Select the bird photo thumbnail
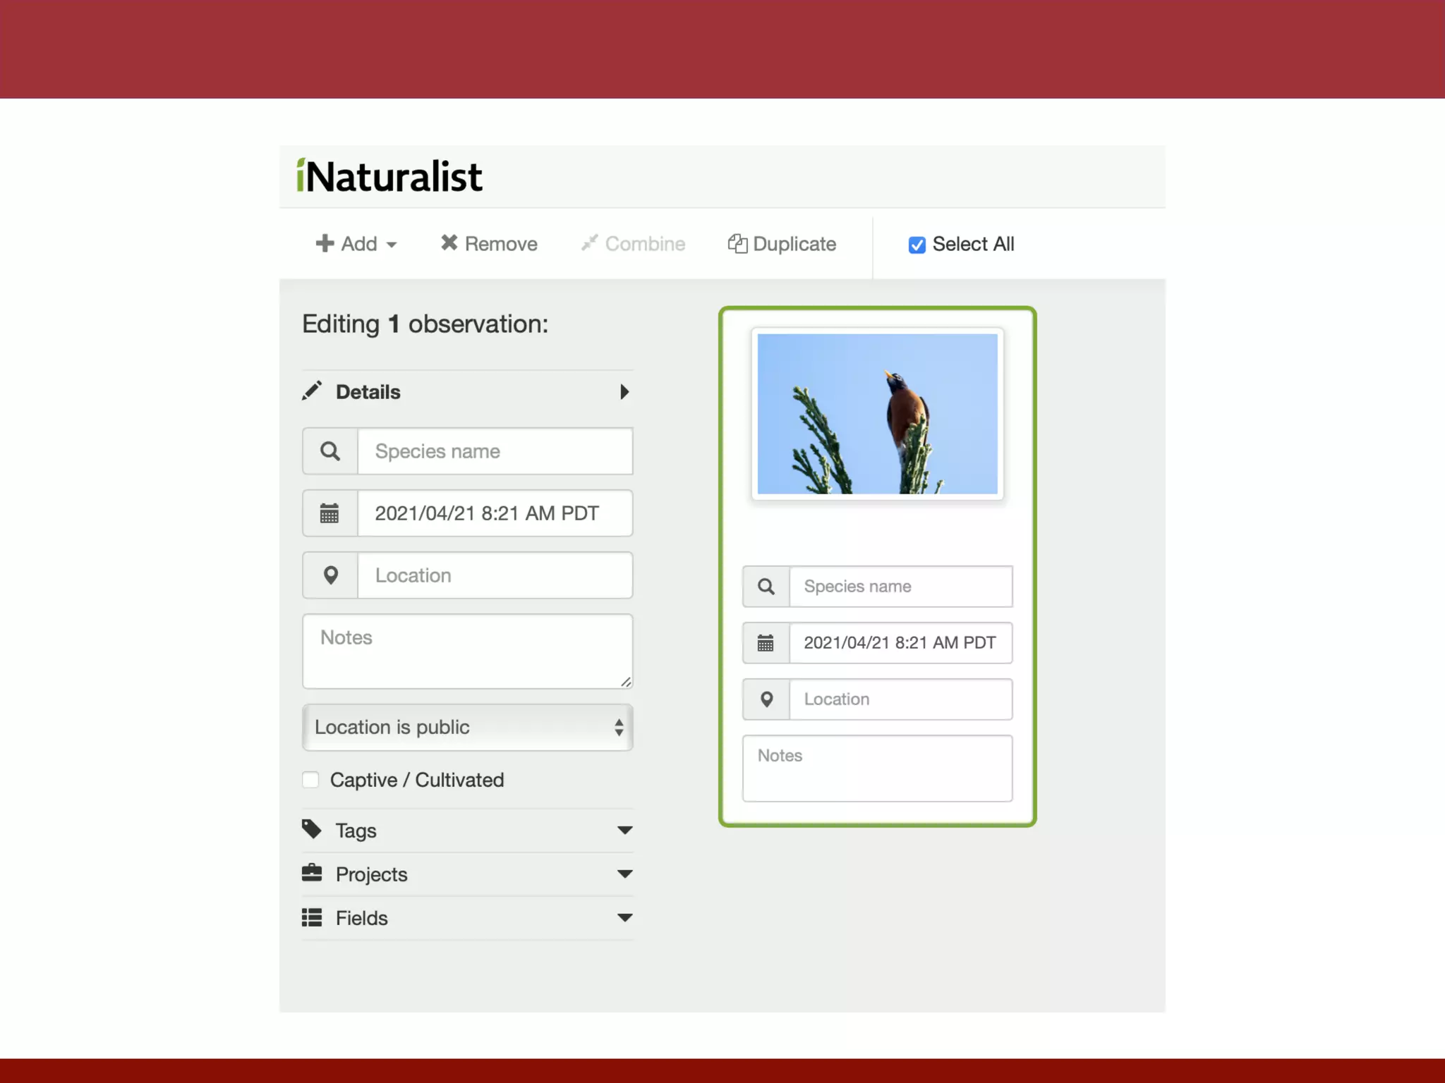 (x=877, y=414)
